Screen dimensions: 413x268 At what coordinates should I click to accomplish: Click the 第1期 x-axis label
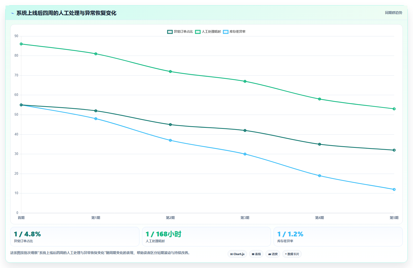[x=96, y=218]
